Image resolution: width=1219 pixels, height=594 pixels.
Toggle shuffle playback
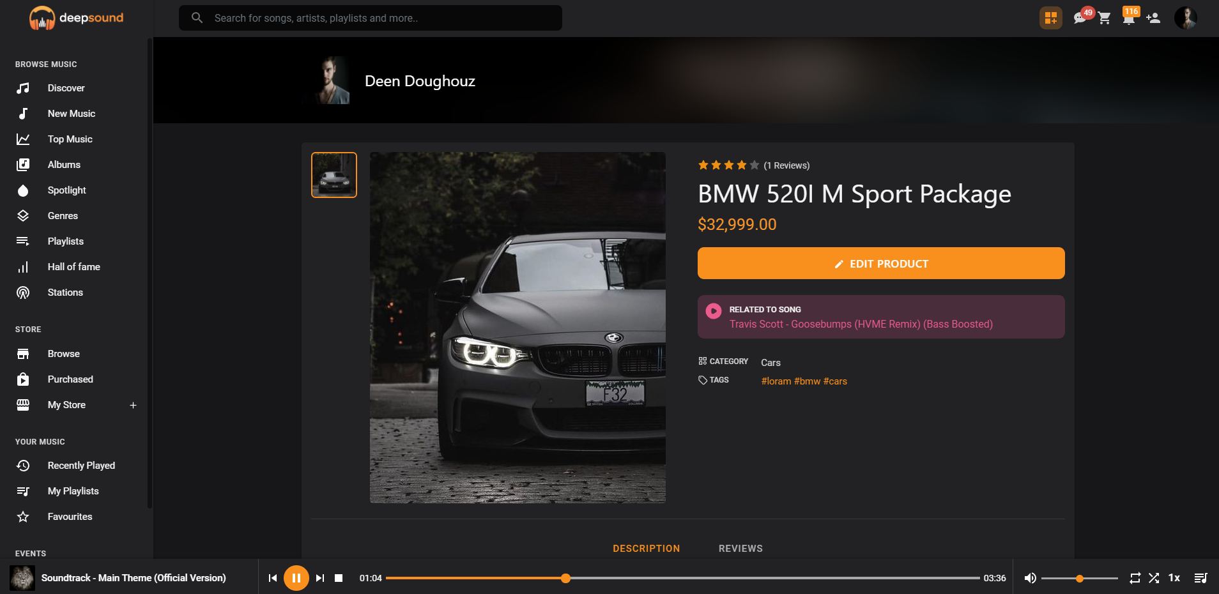[1154, 578]
